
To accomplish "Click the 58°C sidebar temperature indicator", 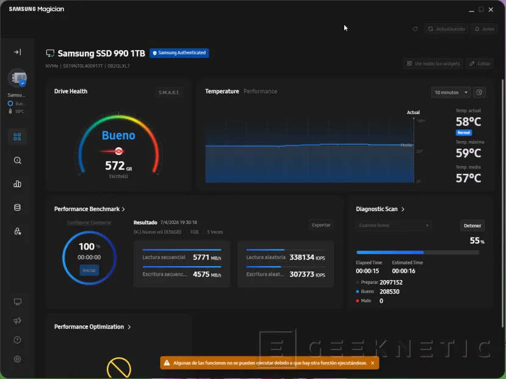I will click(x=16, y=111).
